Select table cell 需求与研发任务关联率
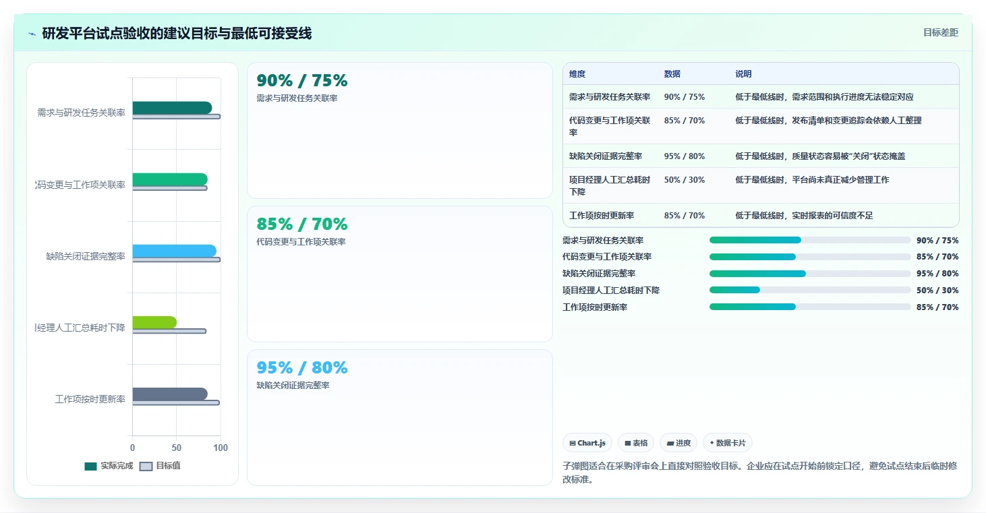 tap(610, 97)
